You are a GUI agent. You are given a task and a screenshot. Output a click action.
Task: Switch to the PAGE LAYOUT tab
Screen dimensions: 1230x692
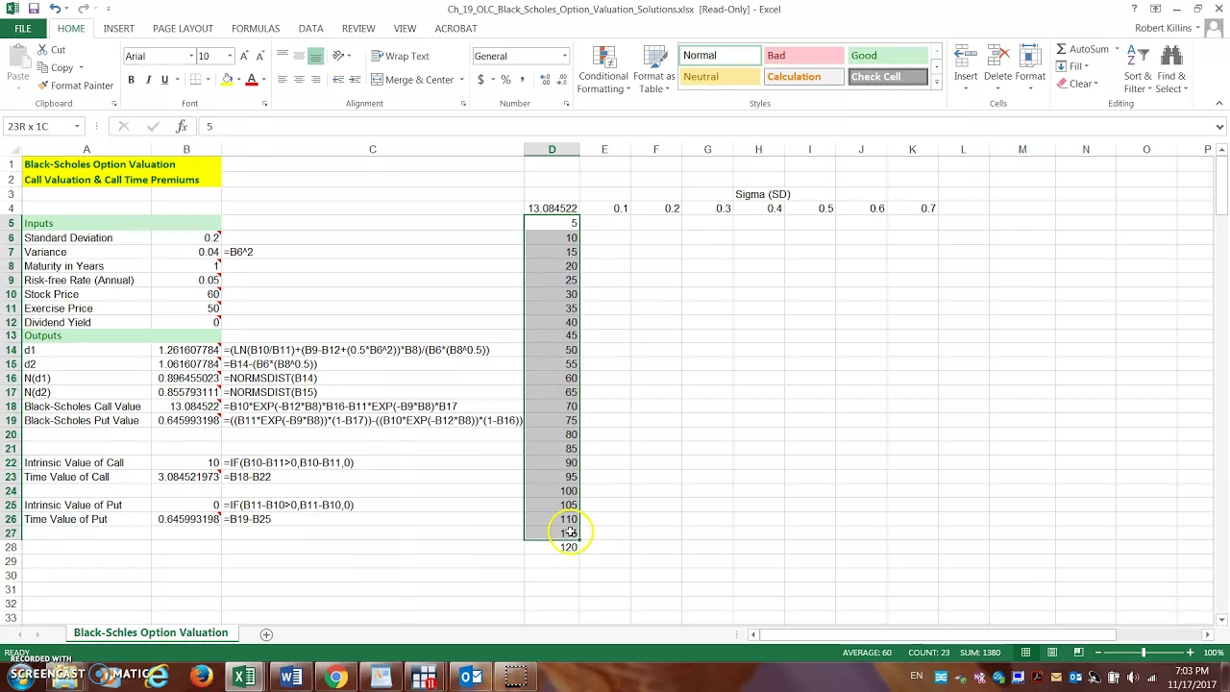click(x=183, y=29)
